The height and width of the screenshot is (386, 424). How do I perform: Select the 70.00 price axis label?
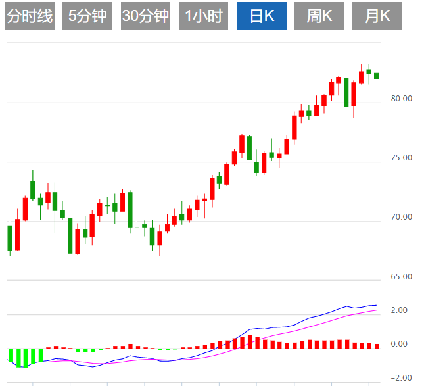point(401,217)
